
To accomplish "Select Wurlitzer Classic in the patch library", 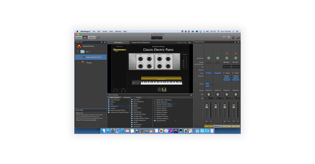I will click(162, 116).
